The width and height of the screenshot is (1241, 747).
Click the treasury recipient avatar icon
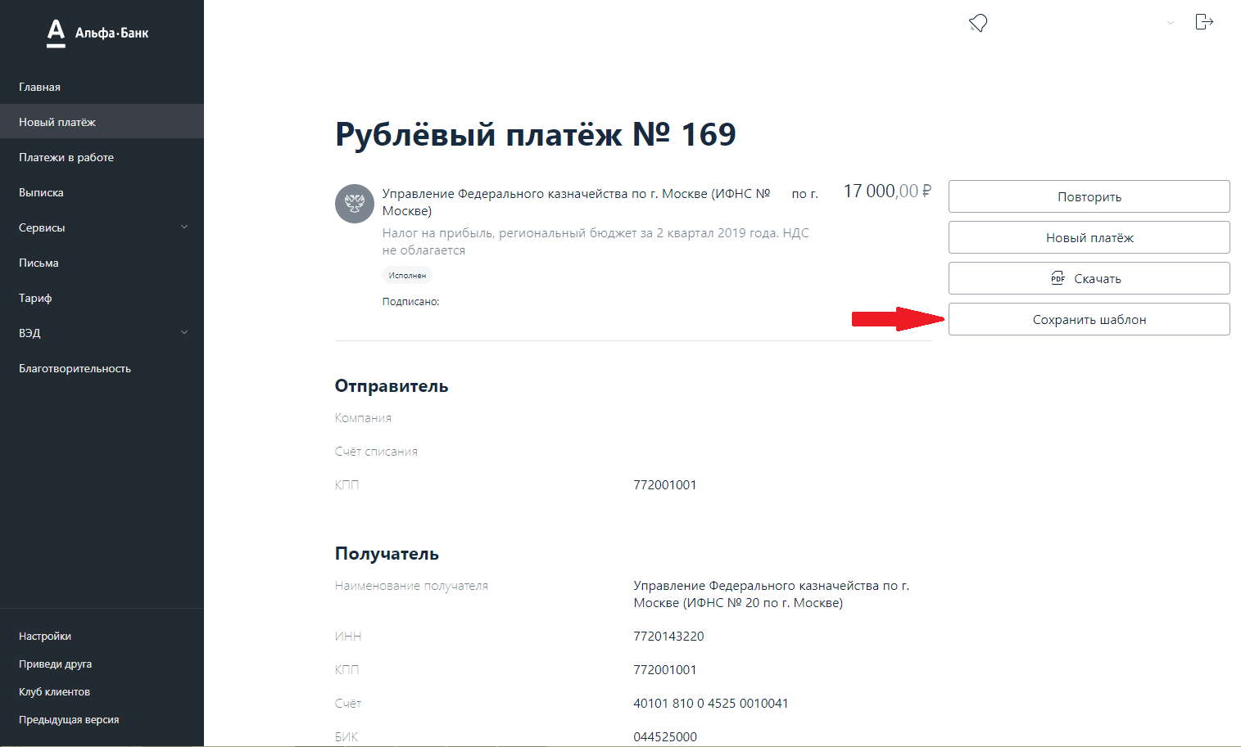coord(355,203)
